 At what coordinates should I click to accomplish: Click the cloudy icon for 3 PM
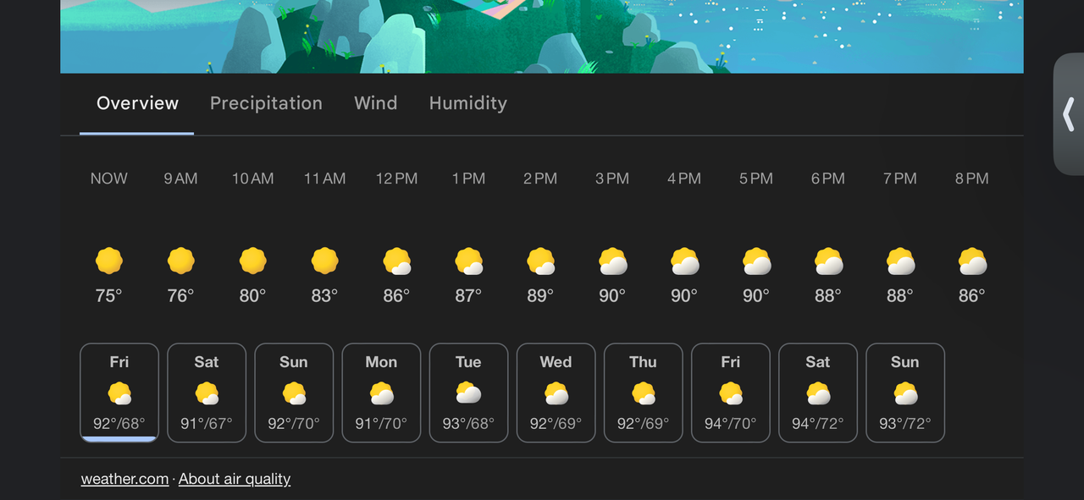pos(612,261)
